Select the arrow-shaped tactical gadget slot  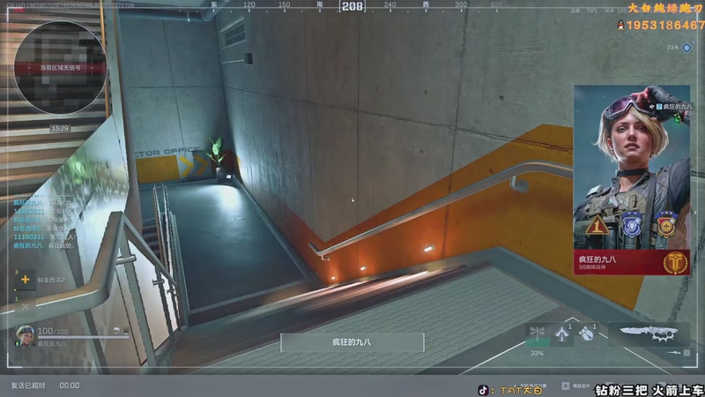point(561,334)
